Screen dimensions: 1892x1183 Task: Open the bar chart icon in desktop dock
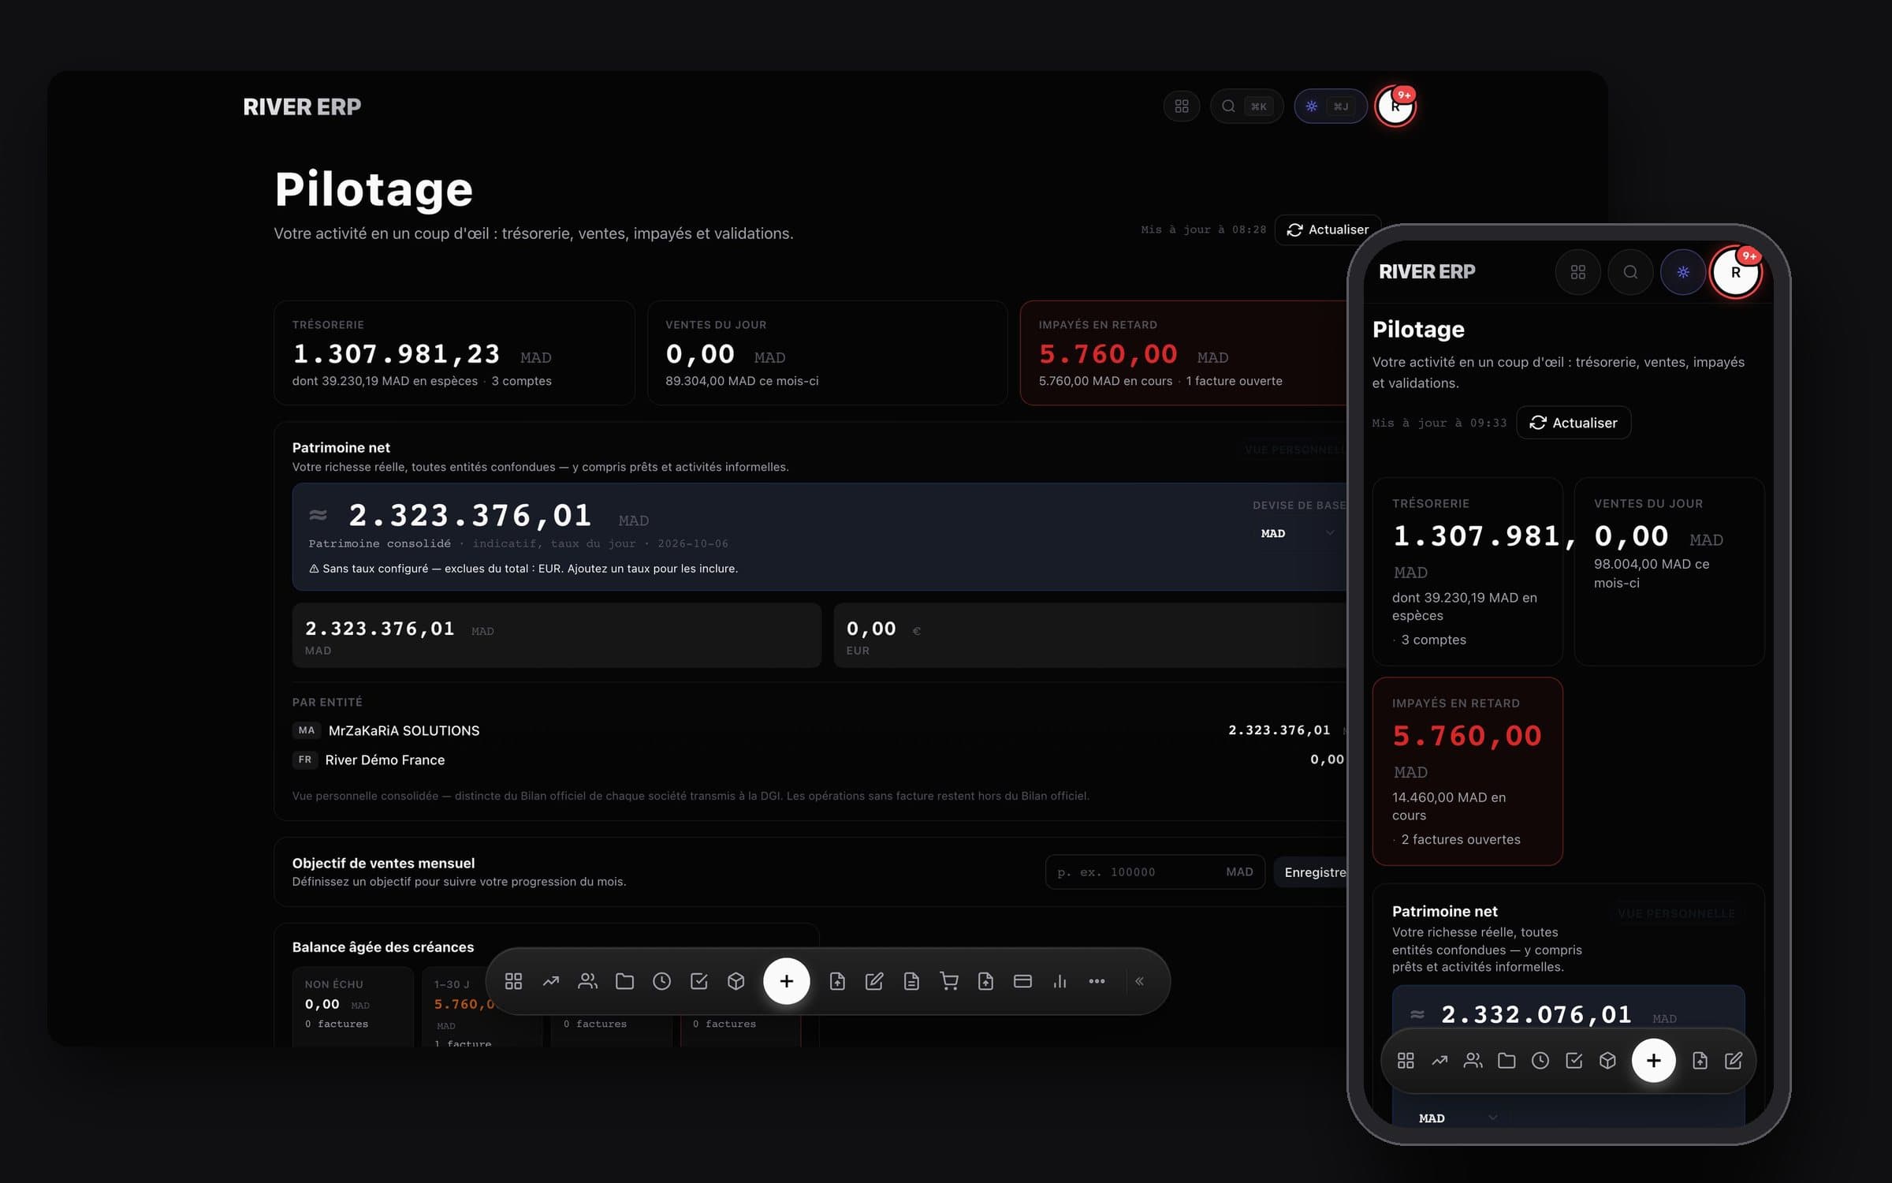(1060, 981)
